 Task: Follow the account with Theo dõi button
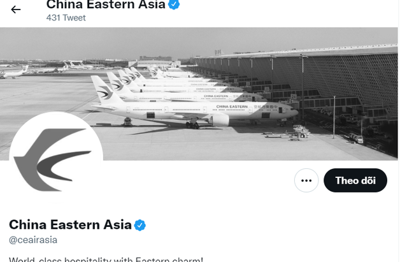[x=355, y=180]
